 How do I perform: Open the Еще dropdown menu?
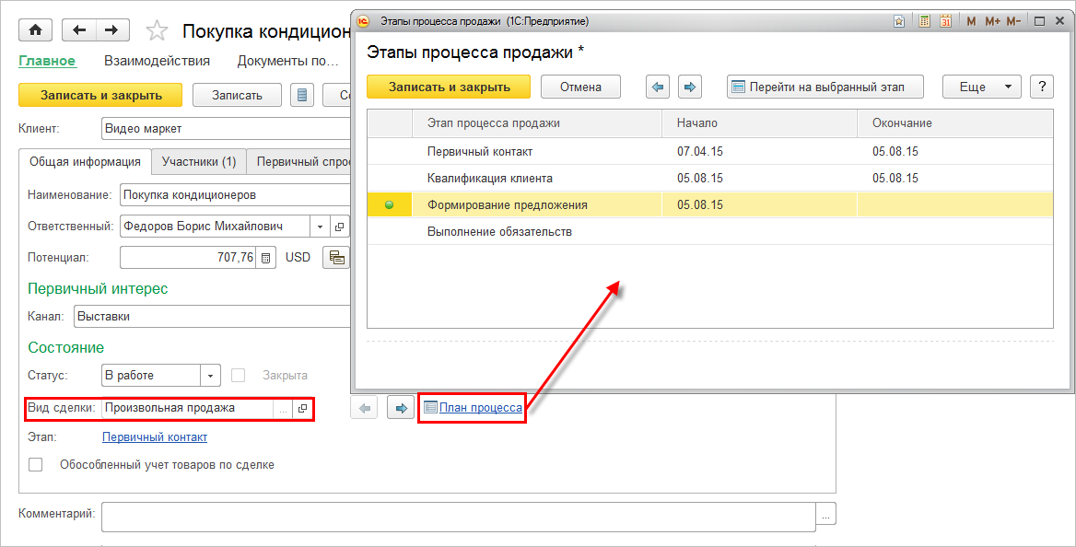coord(981,87)
